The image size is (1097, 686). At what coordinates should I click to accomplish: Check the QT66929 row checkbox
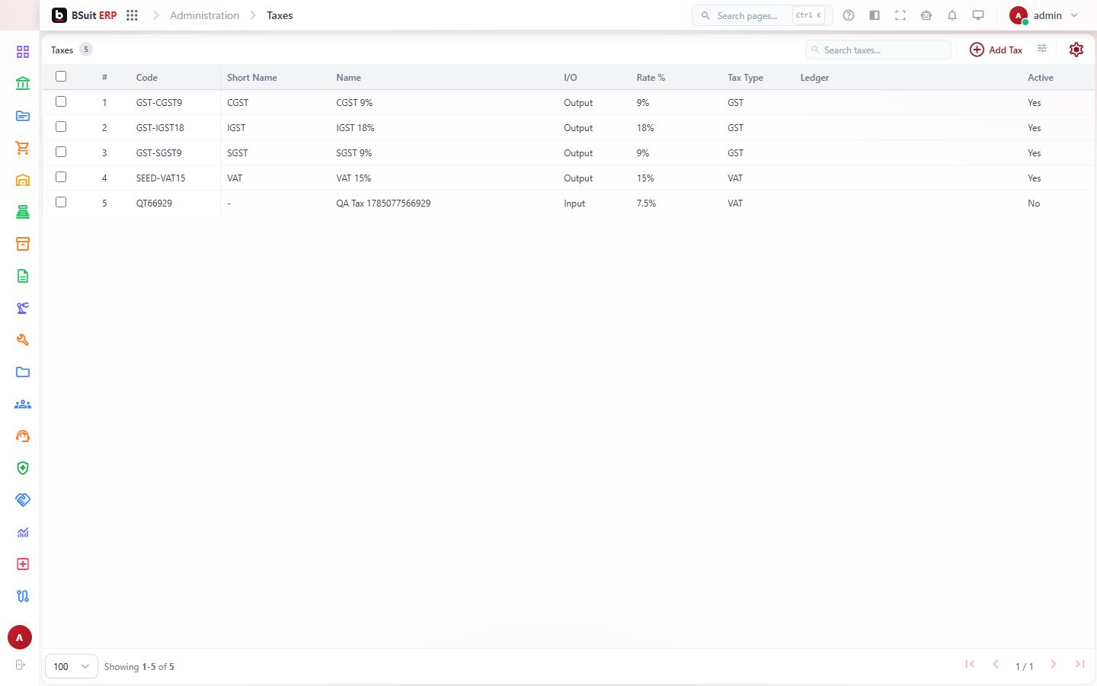click(61, 202)
